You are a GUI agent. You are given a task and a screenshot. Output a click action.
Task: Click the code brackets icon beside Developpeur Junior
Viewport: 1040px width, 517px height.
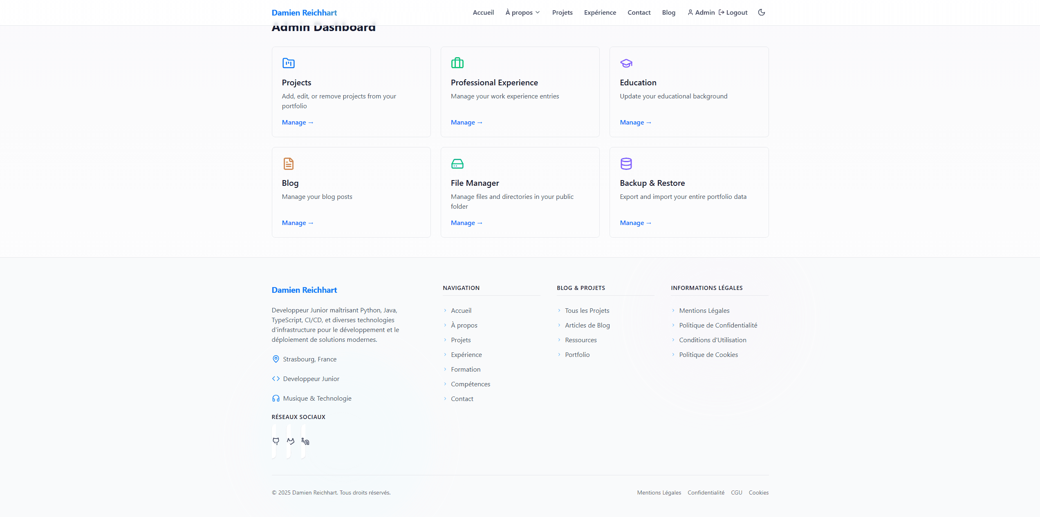point(276,379)
